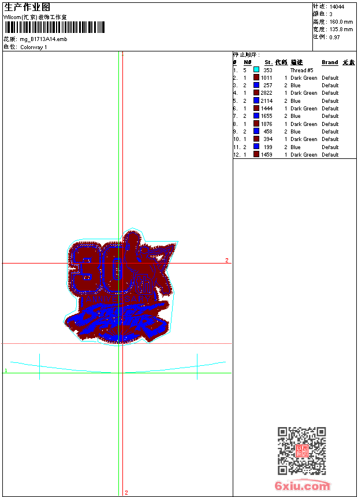Click the 'Blue' description in row 11
The image size is (358, 497).
296,147
